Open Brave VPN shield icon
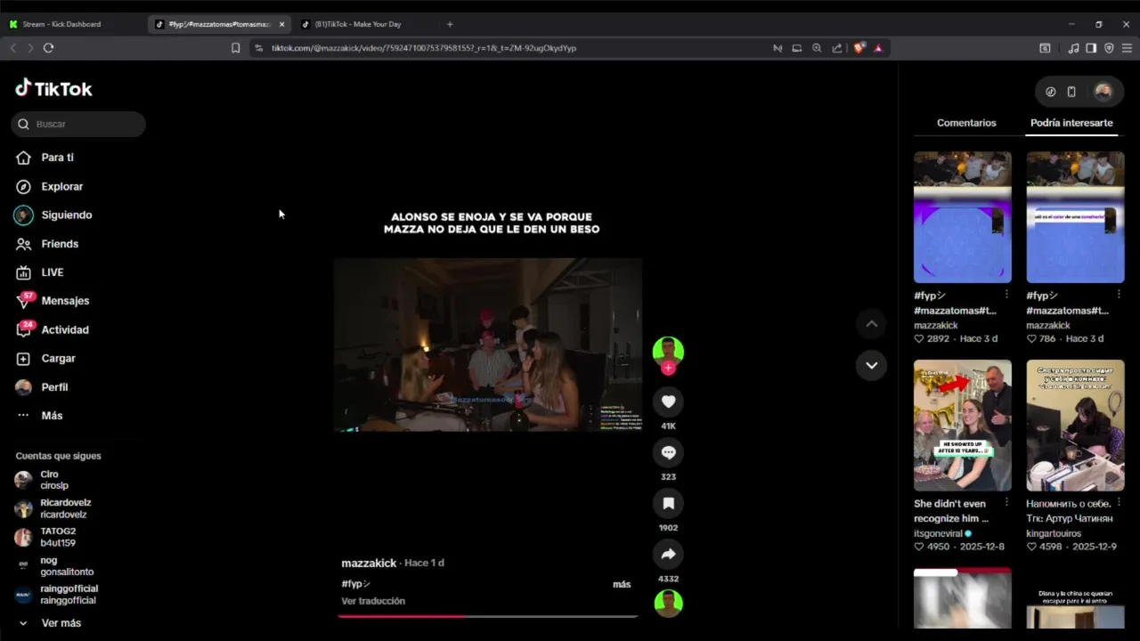This screenshot has height=641, width=1140. (1109, 48)
